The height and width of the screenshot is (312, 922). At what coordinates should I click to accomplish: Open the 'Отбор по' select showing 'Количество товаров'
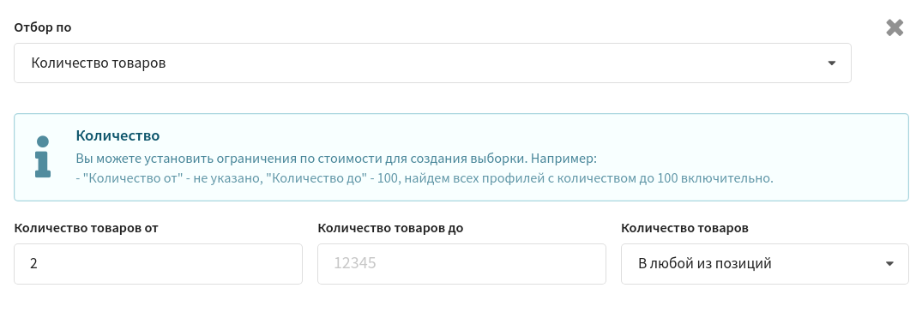pos(432,63)
